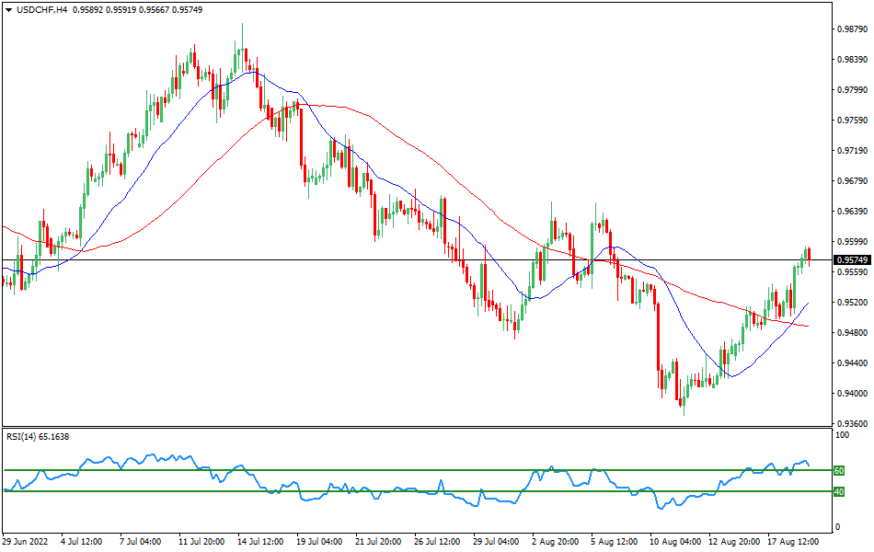
Task: Select the green RSI level 60 marker
Action: pyautogui.click(x=838, y=470)
